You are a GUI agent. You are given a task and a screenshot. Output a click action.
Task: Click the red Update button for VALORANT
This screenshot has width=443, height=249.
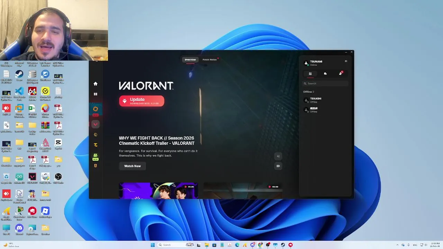(142, 101)
